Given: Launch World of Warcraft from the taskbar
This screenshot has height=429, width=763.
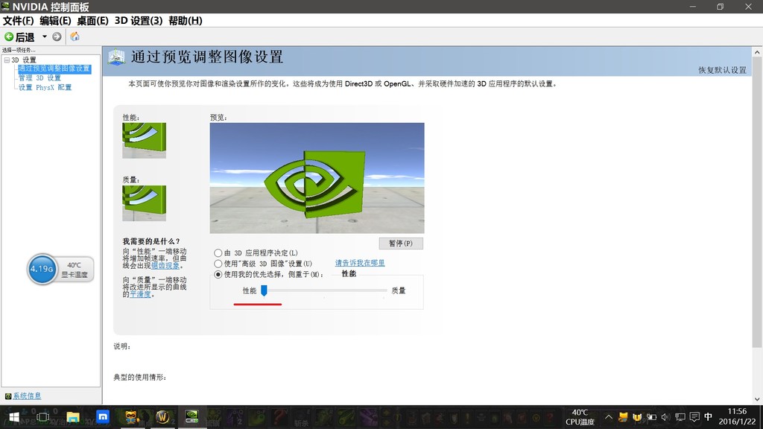Looking at the screenshot, I should 162,417.
